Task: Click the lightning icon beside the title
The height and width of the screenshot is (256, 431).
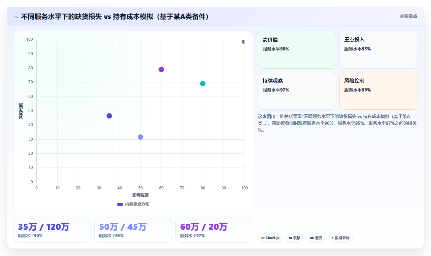Action: point(16,16)
